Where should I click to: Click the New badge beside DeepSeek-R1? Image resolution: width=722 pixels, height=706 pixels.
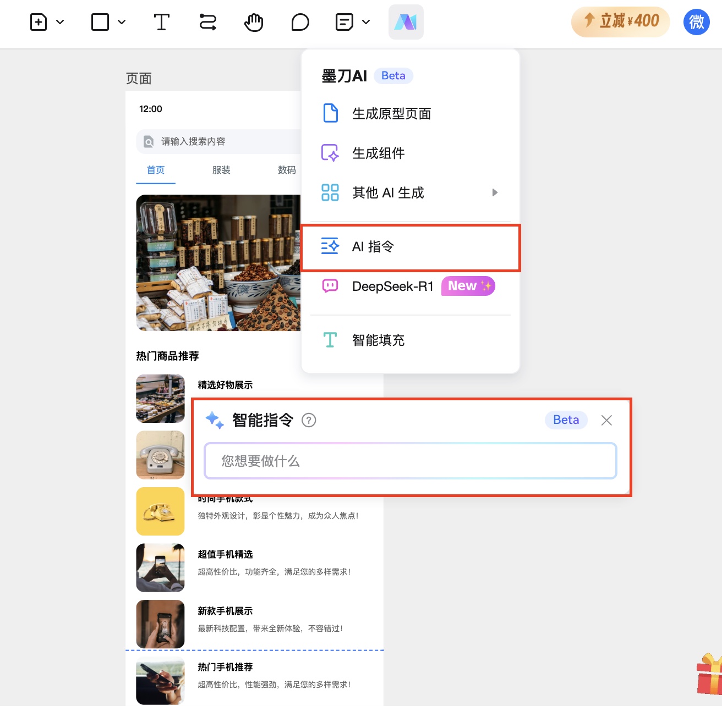tap(468, 286)
